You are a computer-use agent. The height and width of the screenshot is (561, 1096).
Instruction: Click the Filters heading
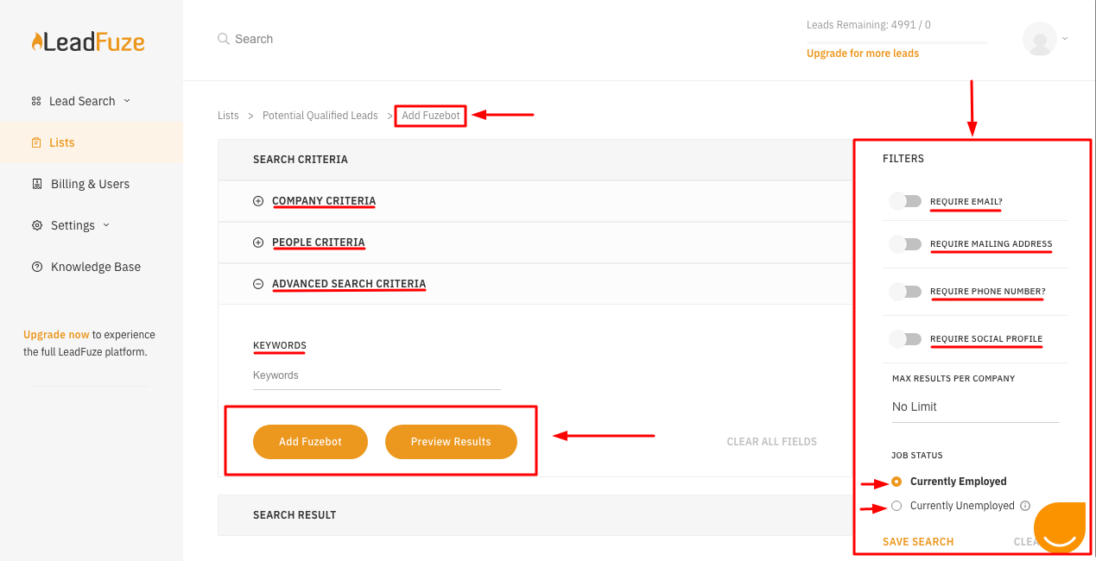tap(903, 159)
